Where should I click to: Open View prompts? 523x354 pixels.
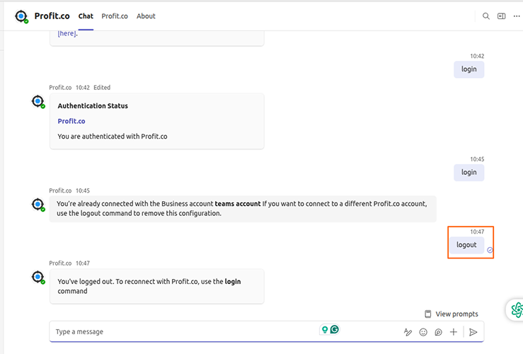click(452, 314)
